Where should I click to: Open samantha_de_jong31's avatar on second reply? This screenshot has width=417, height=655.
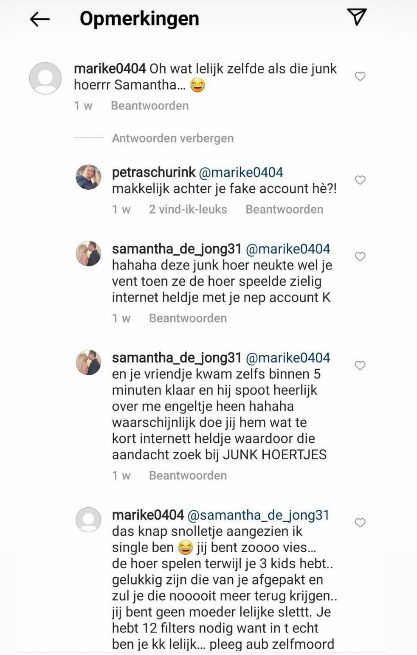[x=88, y=363]
